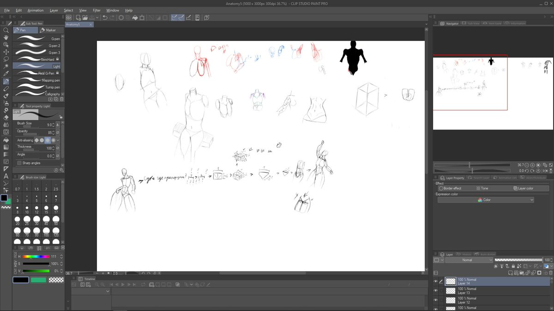
Task: Select the Move layer tool
Action: (x=6, y=52)
